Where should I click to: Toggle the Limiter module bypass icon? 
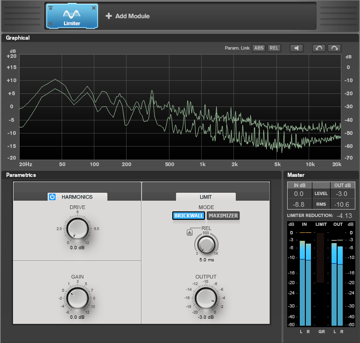pyautogui.click(x=51, y=8)
